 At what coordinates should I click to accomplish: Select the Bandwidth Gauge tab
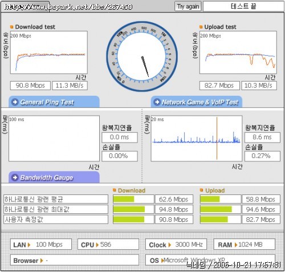[x=54, y=177]
